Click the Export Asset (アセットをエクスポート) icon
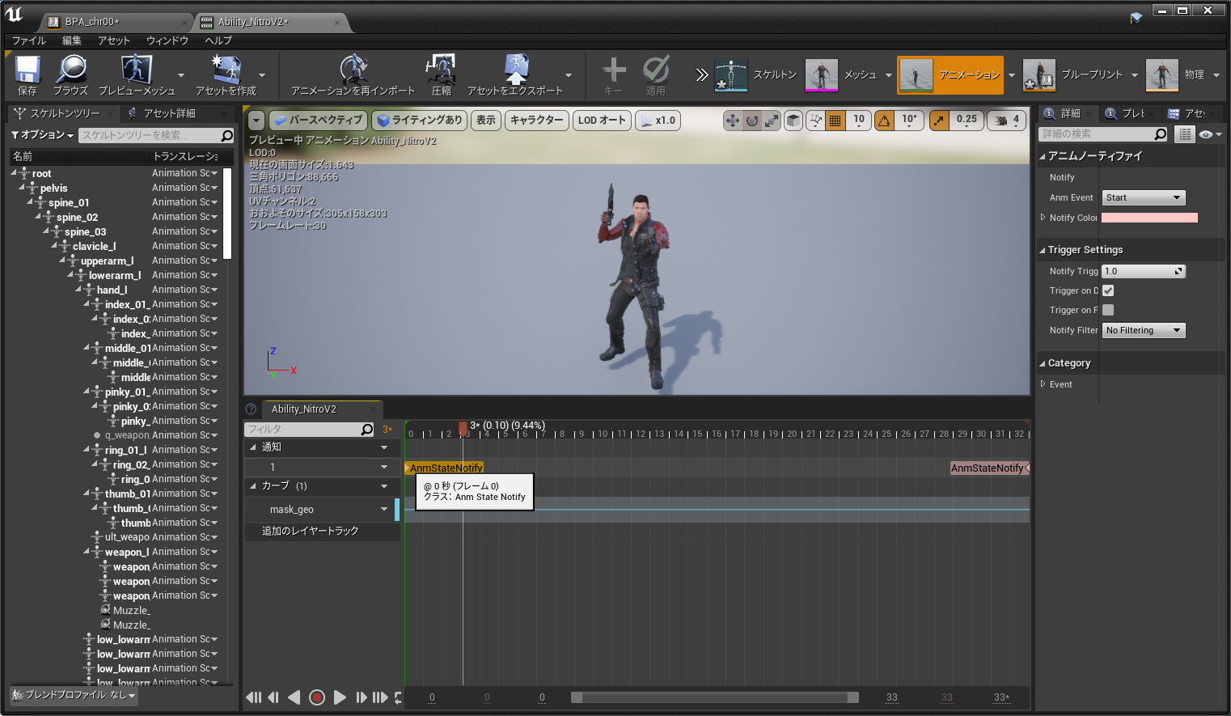The width and height of the screenshot is (1231, 716). (x=515, y=70)
